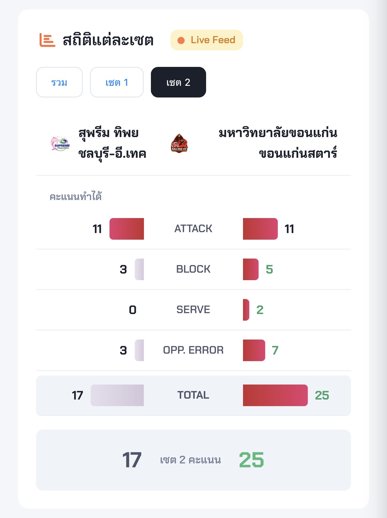Click the large 17 set score
This screenshot has height=518, width=387.
click(132, 460)
